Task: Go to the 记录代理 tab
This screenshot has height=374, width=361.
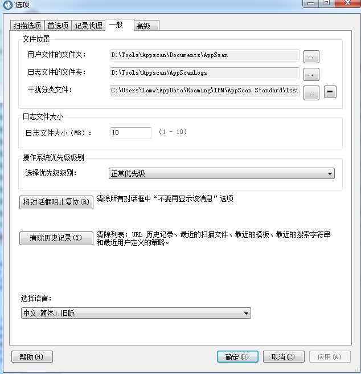Action: 88,26
